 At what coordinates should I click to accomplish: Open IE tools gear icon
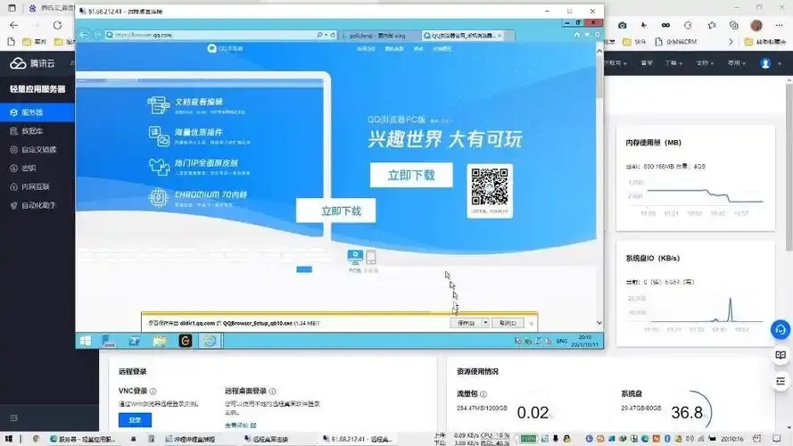click(x=597, y=35)
